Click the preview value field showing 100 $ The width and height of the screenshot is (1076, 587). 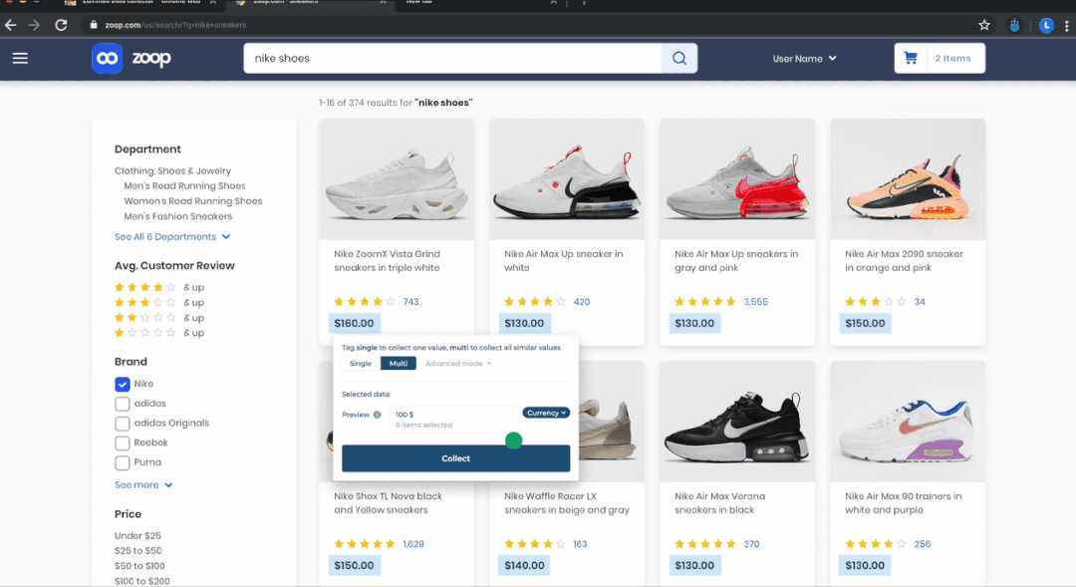tap(451, 420)
